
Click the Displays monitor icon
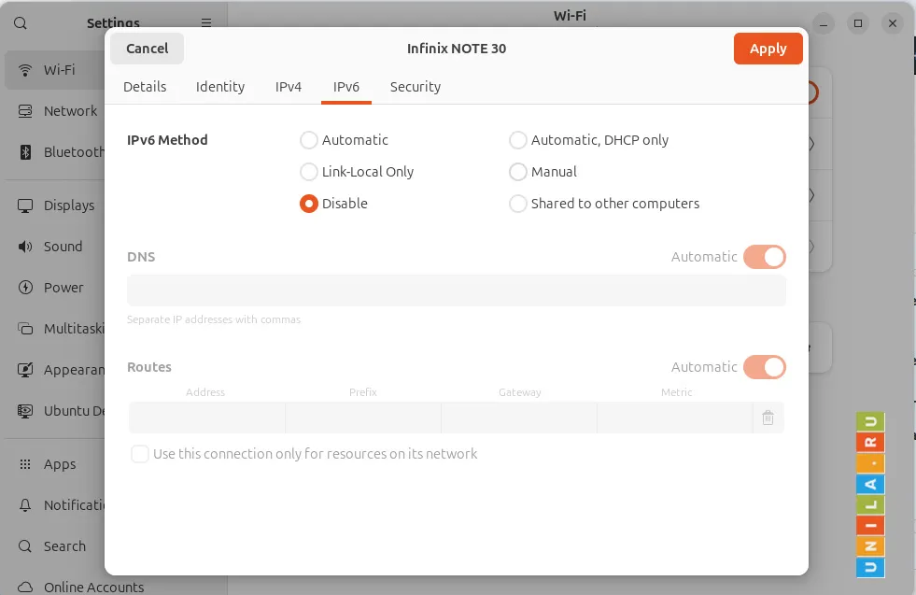coord(25,205)
